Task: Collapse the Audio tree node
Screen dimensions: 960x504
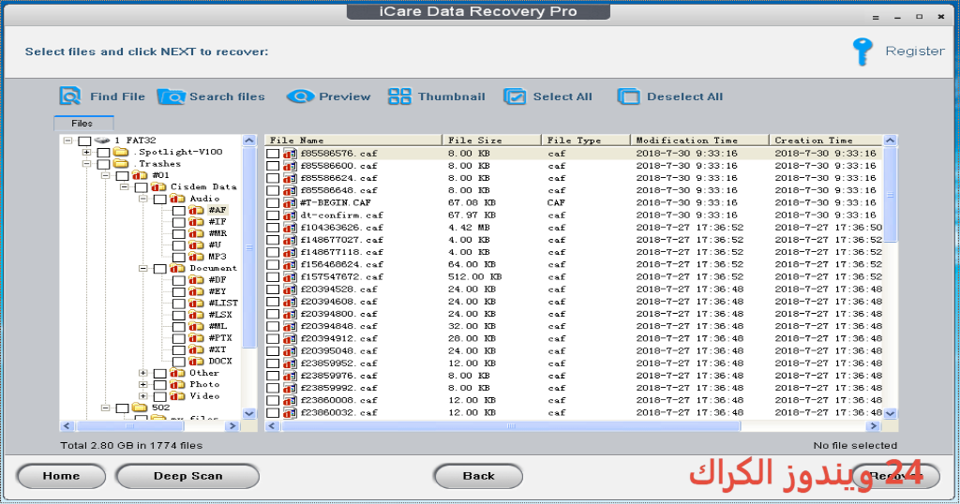Action: tap(142, 199)
